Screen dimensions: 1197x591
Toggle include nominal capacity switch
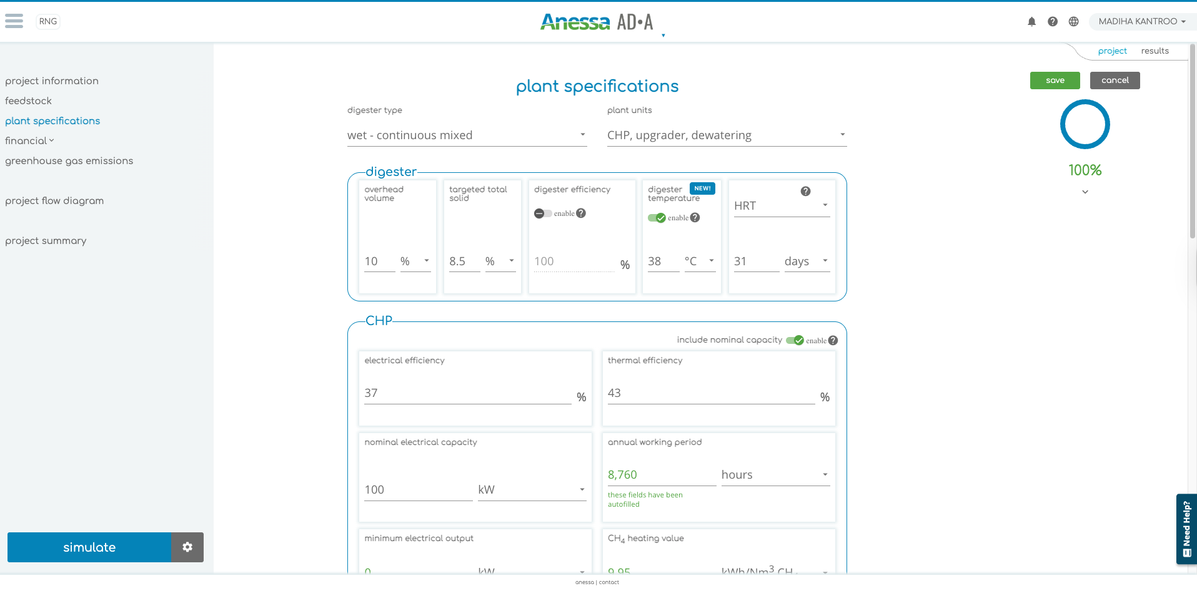[795, 341]
